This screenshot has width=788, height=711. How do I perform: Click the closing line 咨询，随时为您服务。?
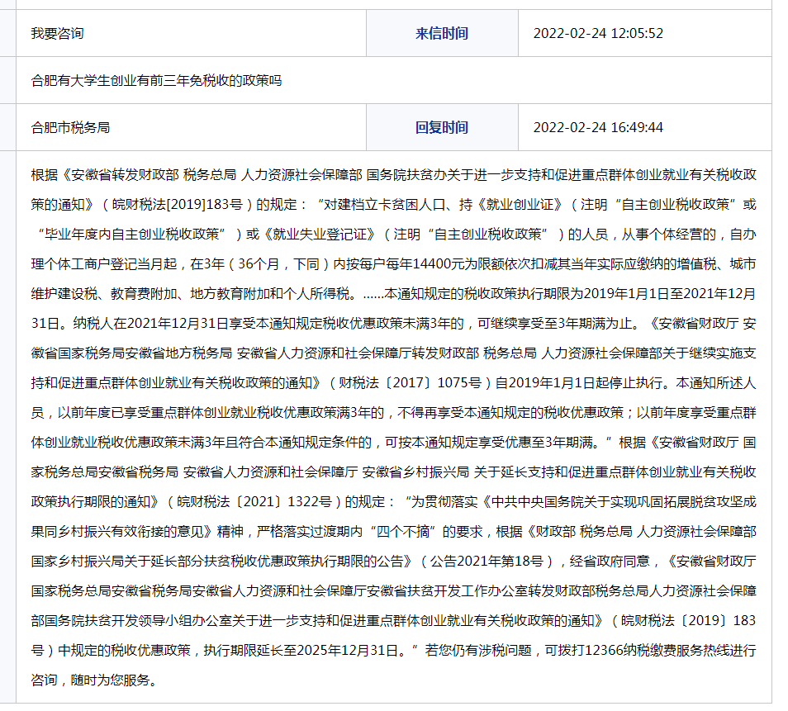(x=94, y=680)
